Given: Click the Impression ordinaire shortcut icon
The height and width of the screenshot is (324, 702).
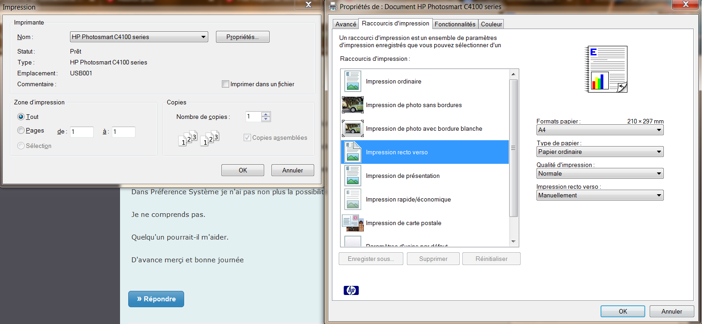Looking at the screenshot, I should (x=353, y=81).
